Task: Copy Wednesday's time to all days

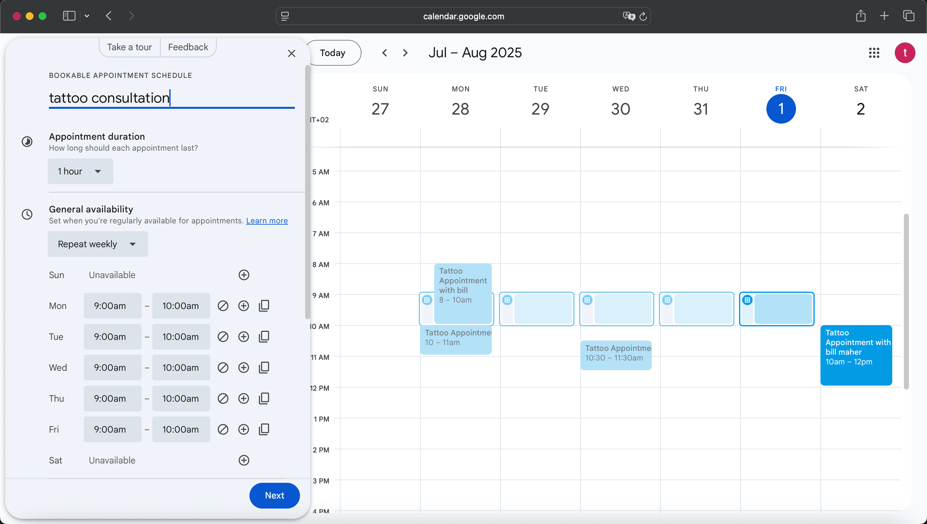Action: click(264, 368)
